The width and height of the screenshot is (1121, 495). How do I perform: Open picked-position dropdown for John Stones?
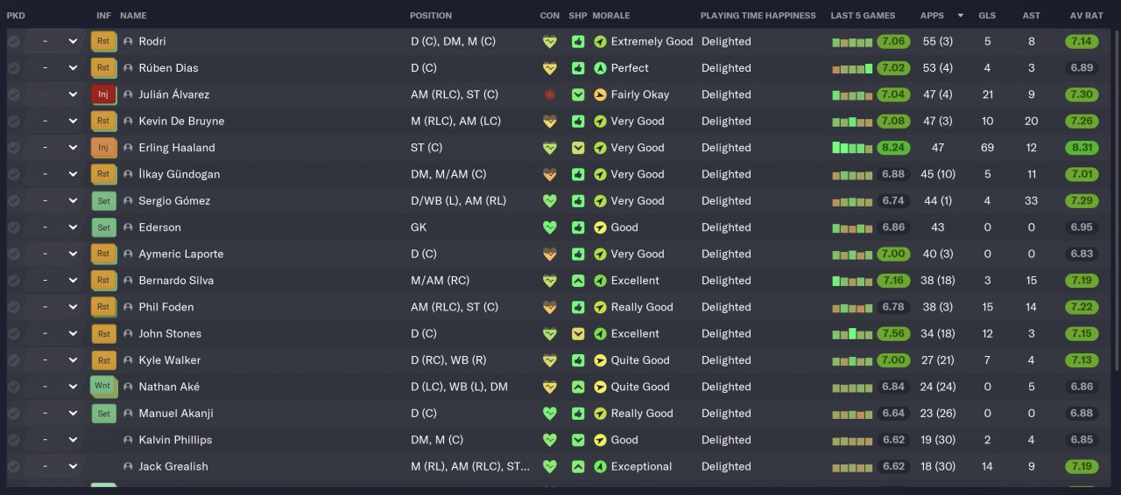click(x=73, y=334)
